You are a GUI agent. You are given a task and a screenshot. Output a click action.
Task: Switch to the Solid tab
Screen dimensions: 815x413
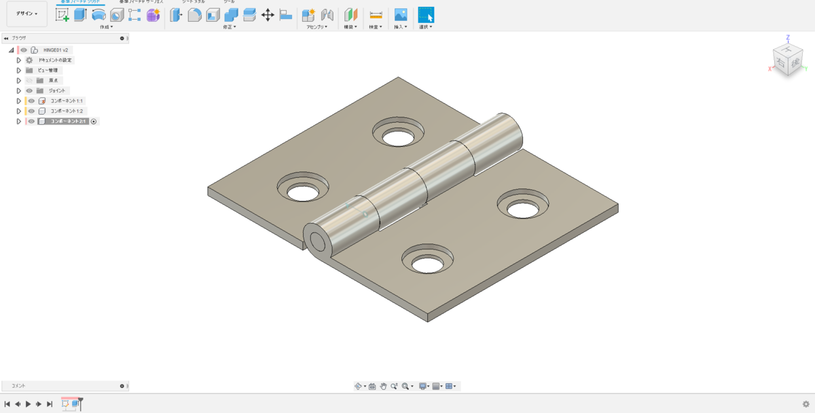(x=81, y=2)
